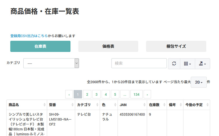Open the 登録用CSV出力はこちら link
The width and height of the screenshot is (219, 136).
[x=29, y=36]
